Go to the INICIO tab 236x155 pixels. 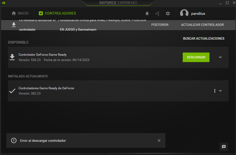click(x=20, y=13)
